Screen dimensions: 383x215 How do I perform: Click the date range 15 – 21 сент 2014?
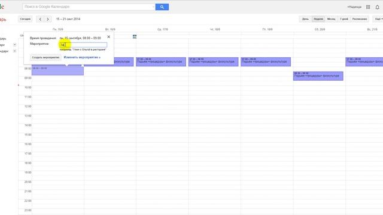68,19
